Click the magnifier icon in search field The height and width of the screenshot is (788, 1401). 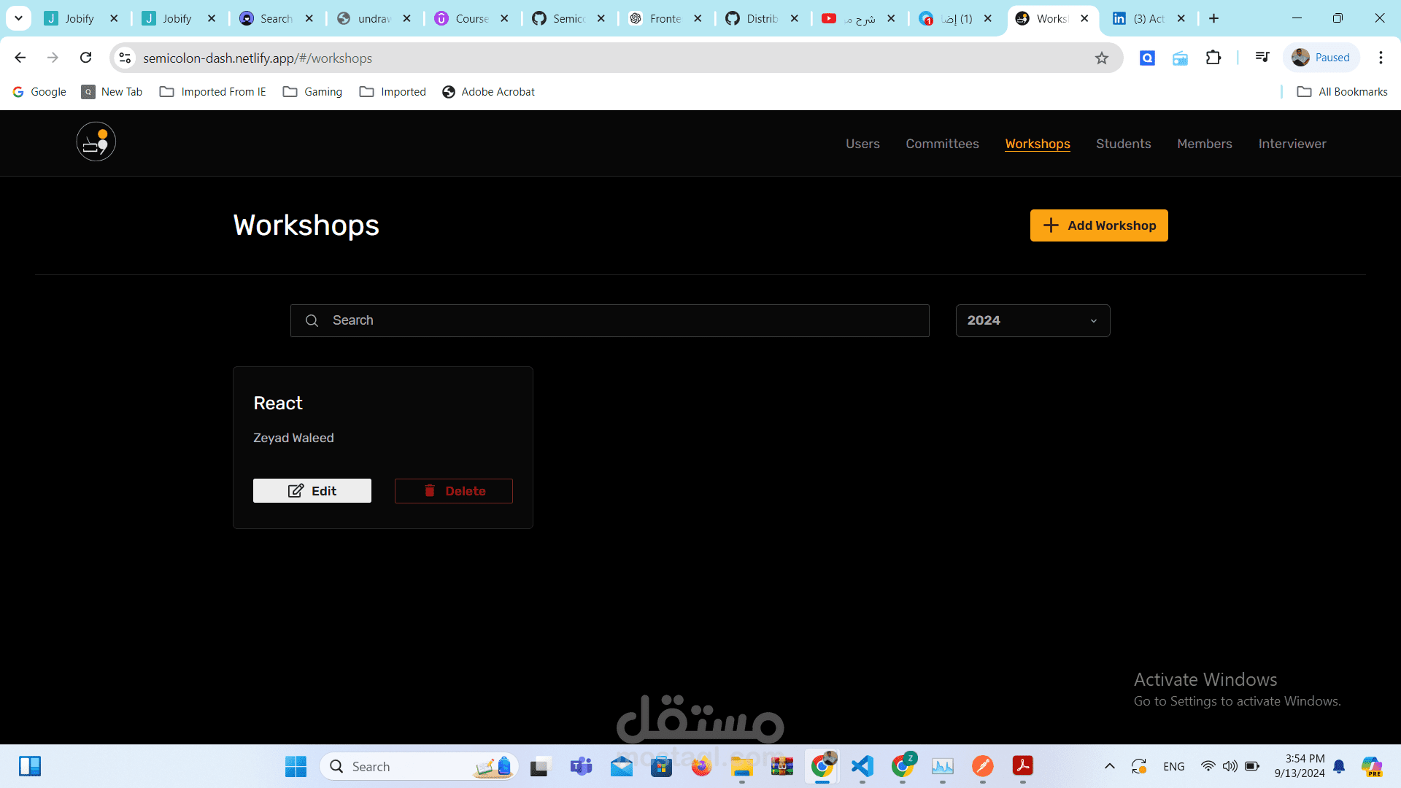pyautogui.click(x=312, y=320)
